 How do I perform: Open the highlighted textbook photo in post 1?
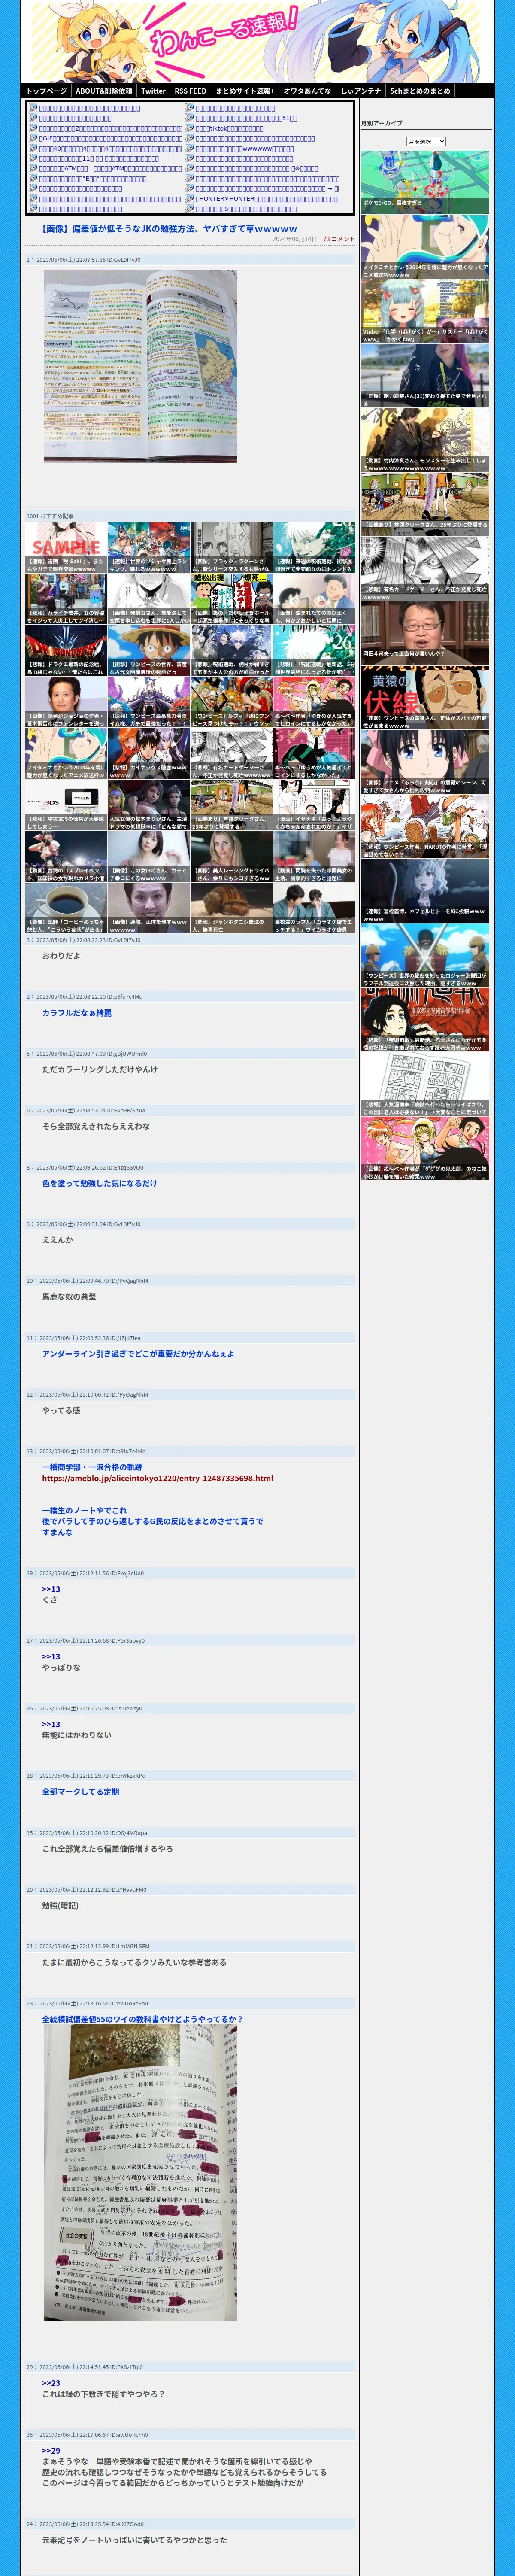[x=140, y=366]
